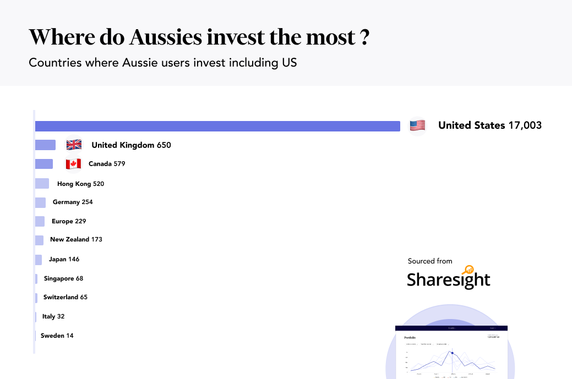Screen dimensions: 572x379
Task: Open the Sharesight wordmark link
Action: pyautogui.click(x=448, y=280)
